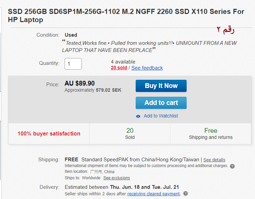Click the help icon after customs charges note

(232, 166)
